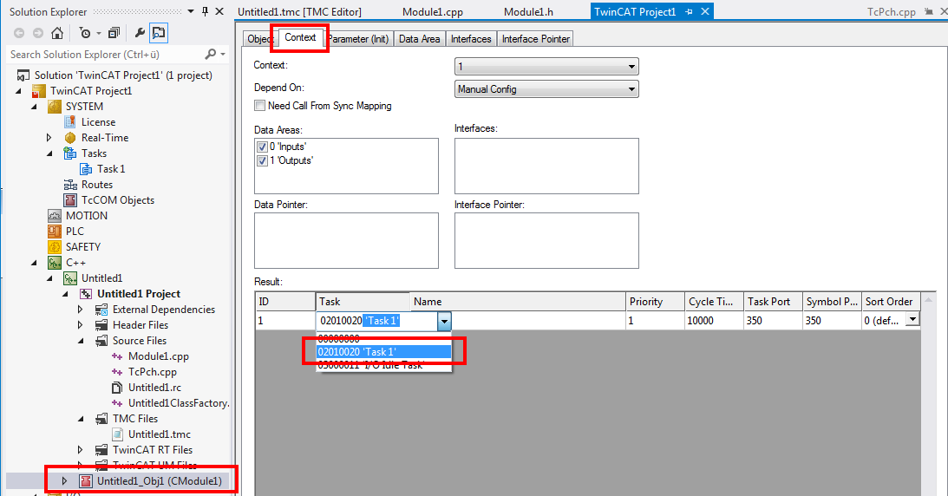This screenshot has height=496, width=948.
Task: Switch to the Data Area tab
Action: 420,39
